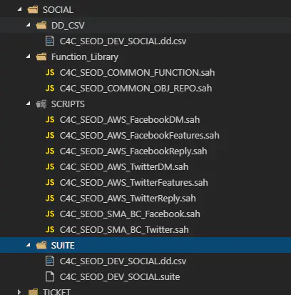Open C4C_SEOD_AWS_FacebookReply.sah script

tap(133, 151)
